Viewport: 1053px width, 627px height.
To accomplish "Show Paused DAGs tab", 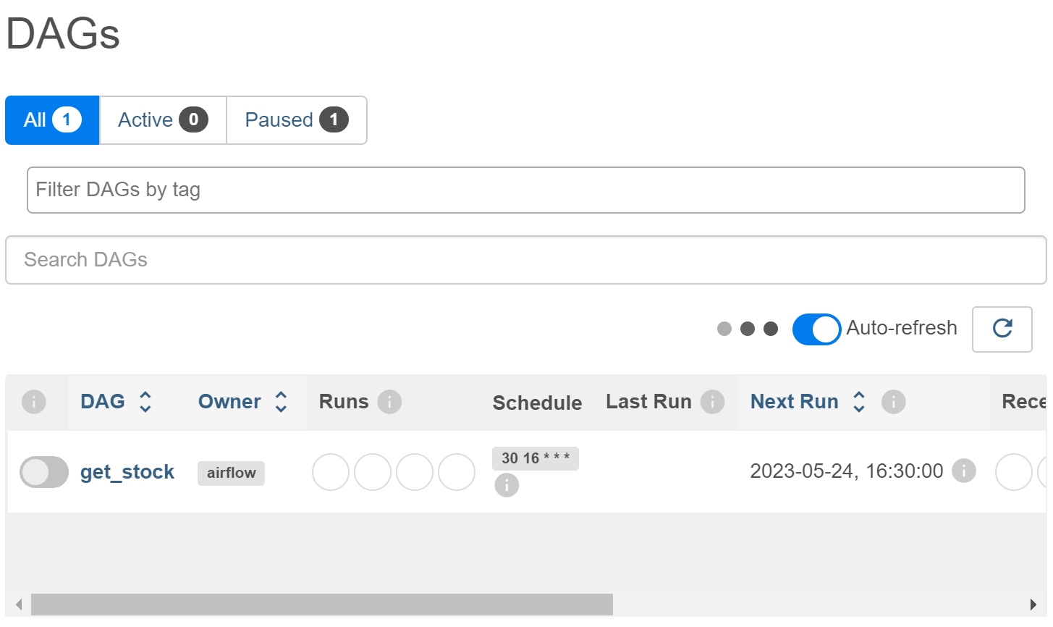I will point(297,120).
